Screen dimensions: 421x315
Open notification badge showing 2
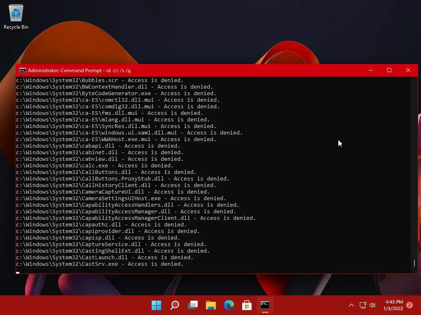pos(409,305)
